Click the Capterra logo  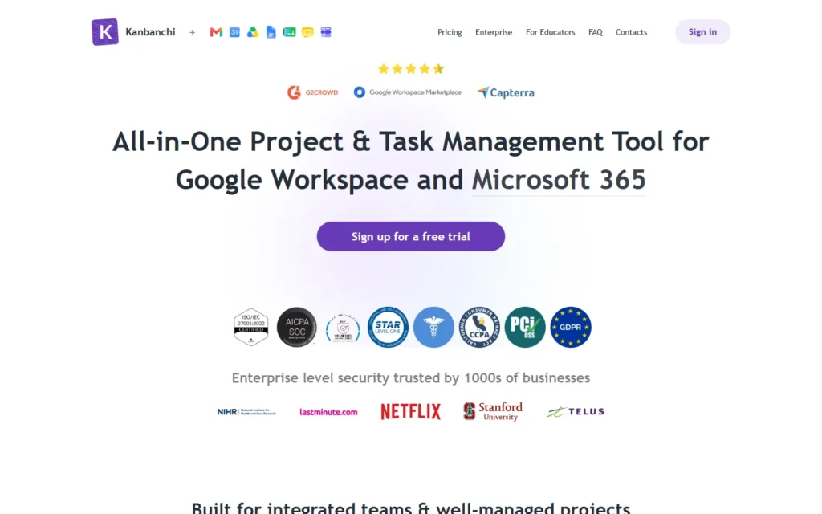click(506, 92)
